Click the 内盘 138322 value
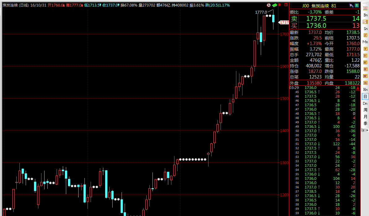369x216 pixels. click(x=352, y=83)
